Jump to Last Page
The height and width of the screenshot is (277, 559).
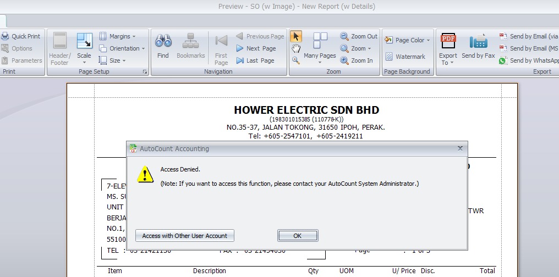pos(255,60)
